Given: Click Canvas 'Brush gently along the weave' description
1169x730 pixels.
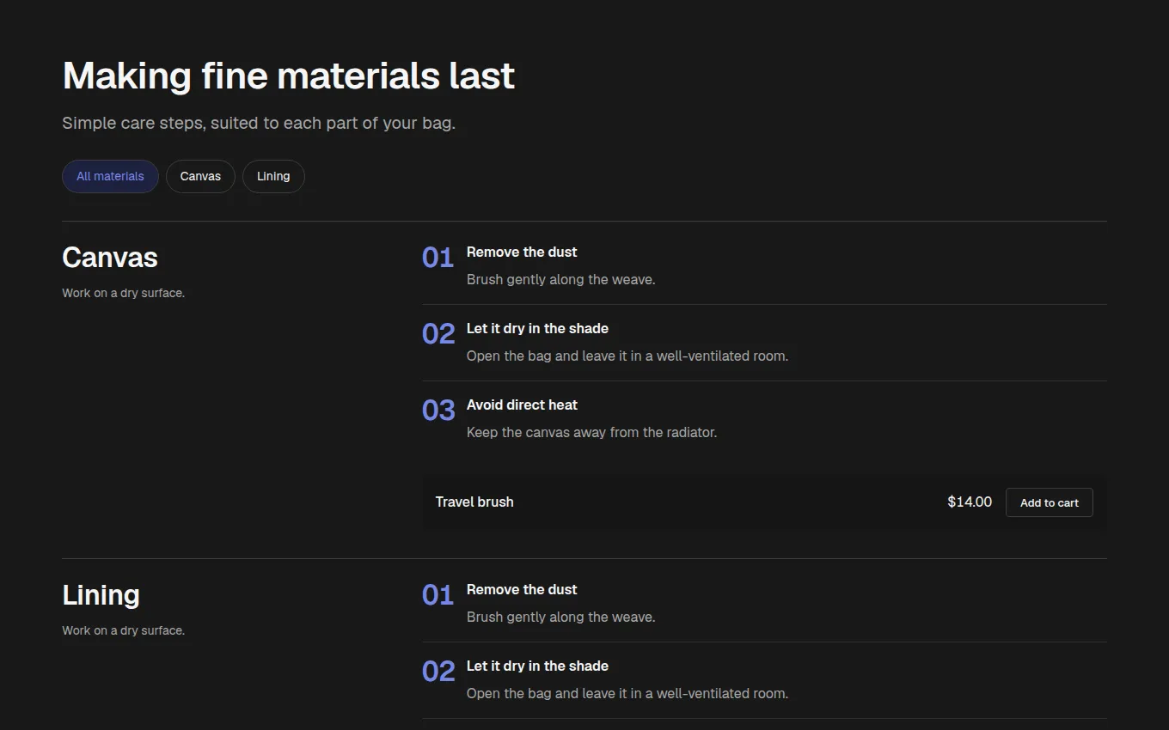Looking at the screenshot, I should (560, 279).
